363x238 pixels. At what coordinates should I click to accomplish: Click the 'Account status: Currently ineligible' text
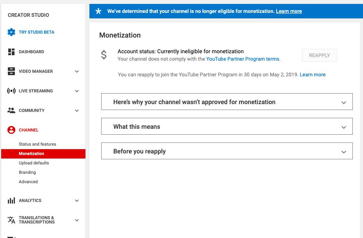click(181, 51)
